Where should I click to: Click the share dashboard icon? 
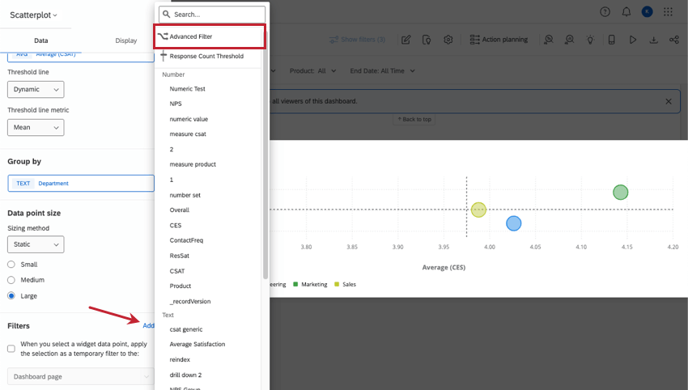[673, 40]
